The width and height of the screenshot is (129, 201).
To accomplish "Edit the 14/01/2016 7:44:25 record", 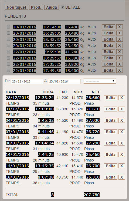I will point(111,154).
